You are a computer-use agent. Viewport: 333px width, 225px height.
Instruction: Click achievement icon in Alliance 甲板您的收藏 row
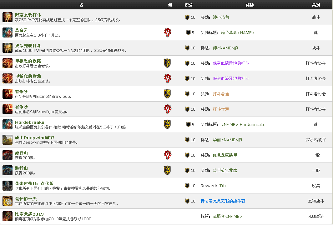8,63
